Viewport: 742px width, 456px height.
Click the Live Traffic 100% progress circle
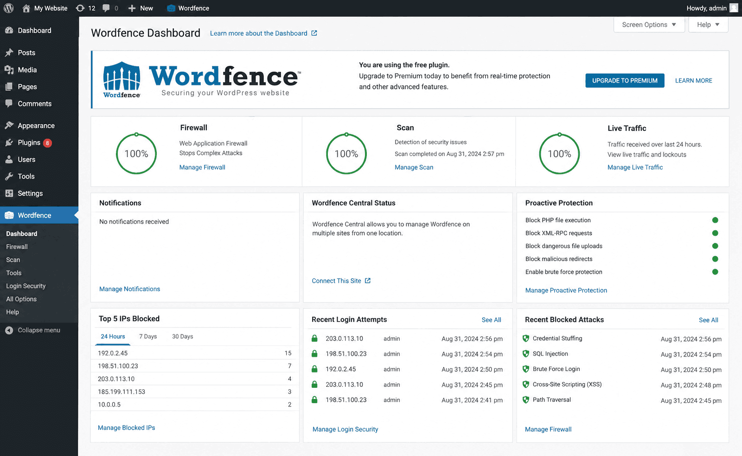(x=559, y=154)
